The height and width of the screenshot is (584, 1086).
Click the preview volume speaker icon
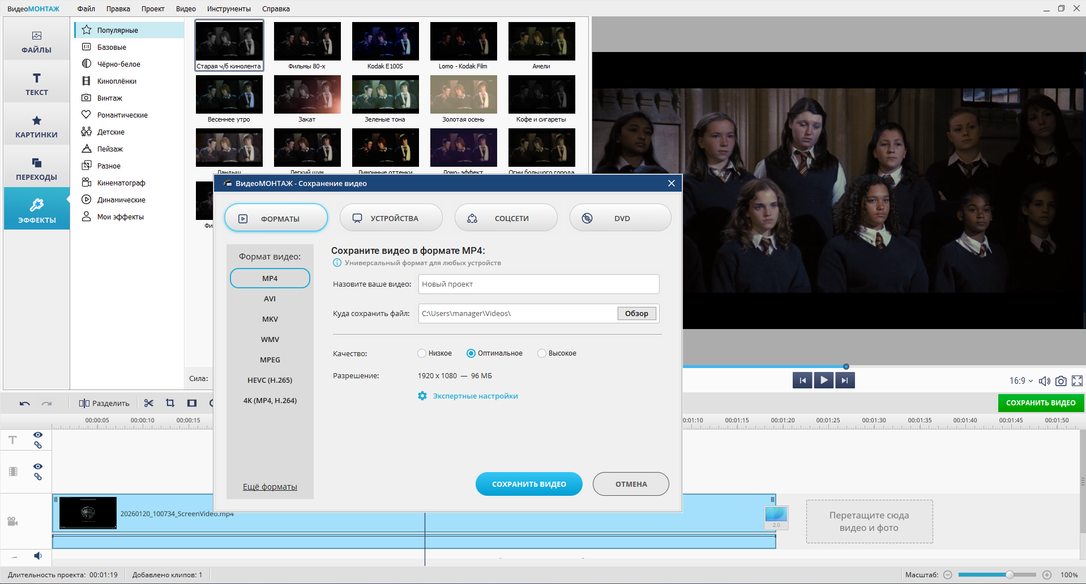point(1045,381)
